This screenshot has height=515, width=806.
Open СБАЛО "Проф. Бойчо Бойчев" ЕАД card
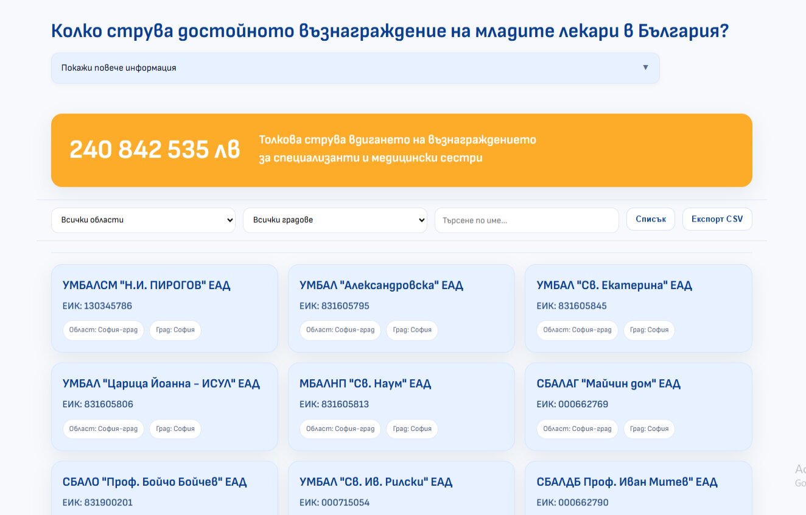click(x=164, y=488)
